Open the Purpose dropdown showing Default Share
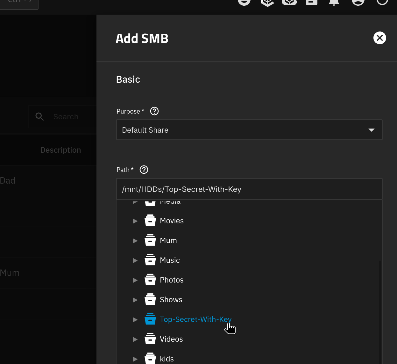Screen dimensions: 397x364 point(249,130)
